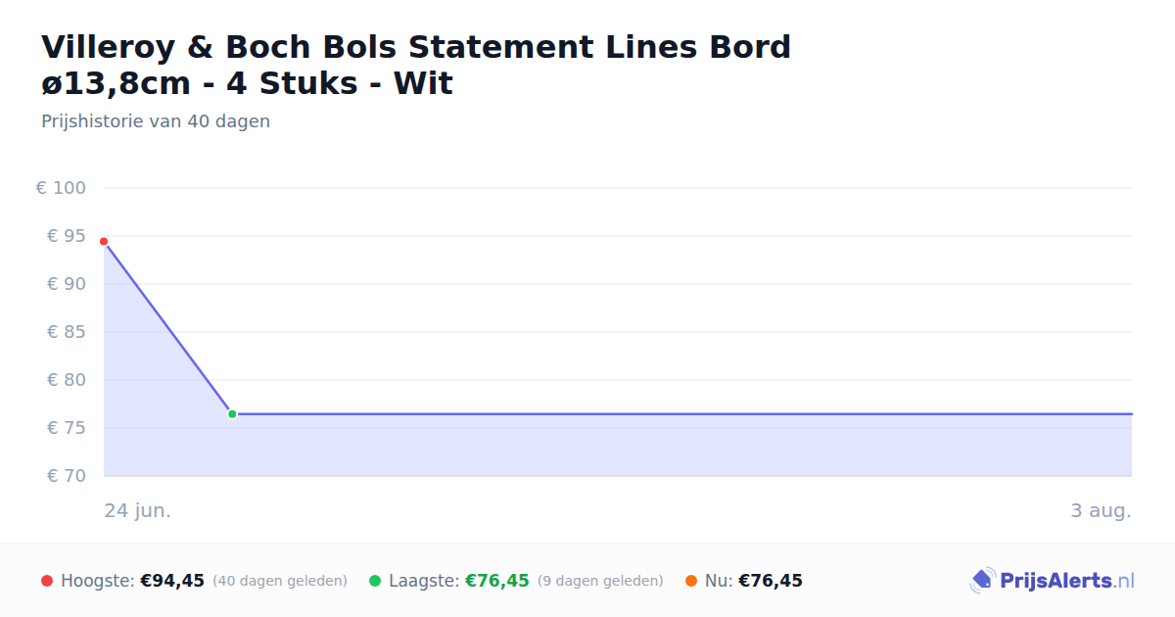
Task: Select the Nu €76,45 current price
Action: [771, 581]
